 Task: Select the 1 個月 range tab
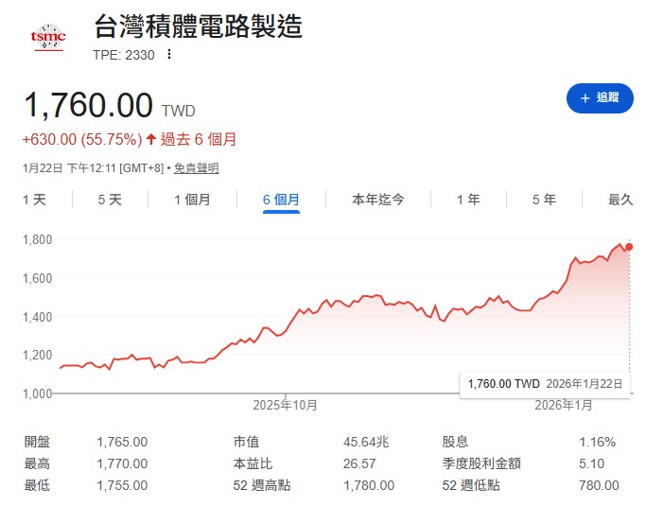coord(192,200)
